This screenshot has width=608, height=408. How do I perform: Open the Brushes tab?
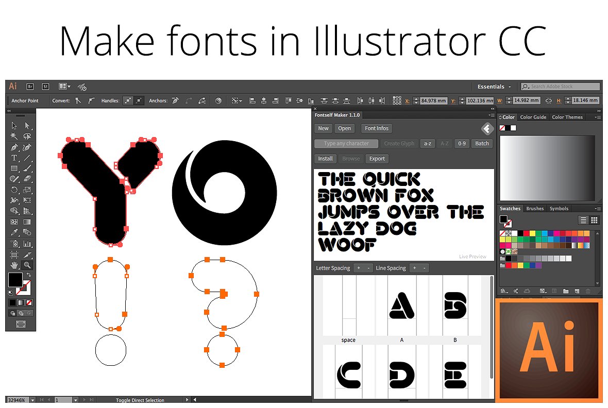pyautogui.click(x=535, y=209)
